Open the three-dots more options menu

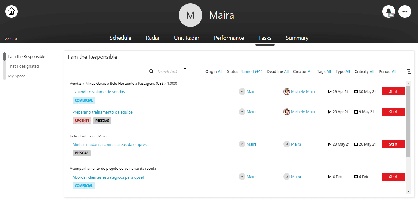click(x=405, y=12)
